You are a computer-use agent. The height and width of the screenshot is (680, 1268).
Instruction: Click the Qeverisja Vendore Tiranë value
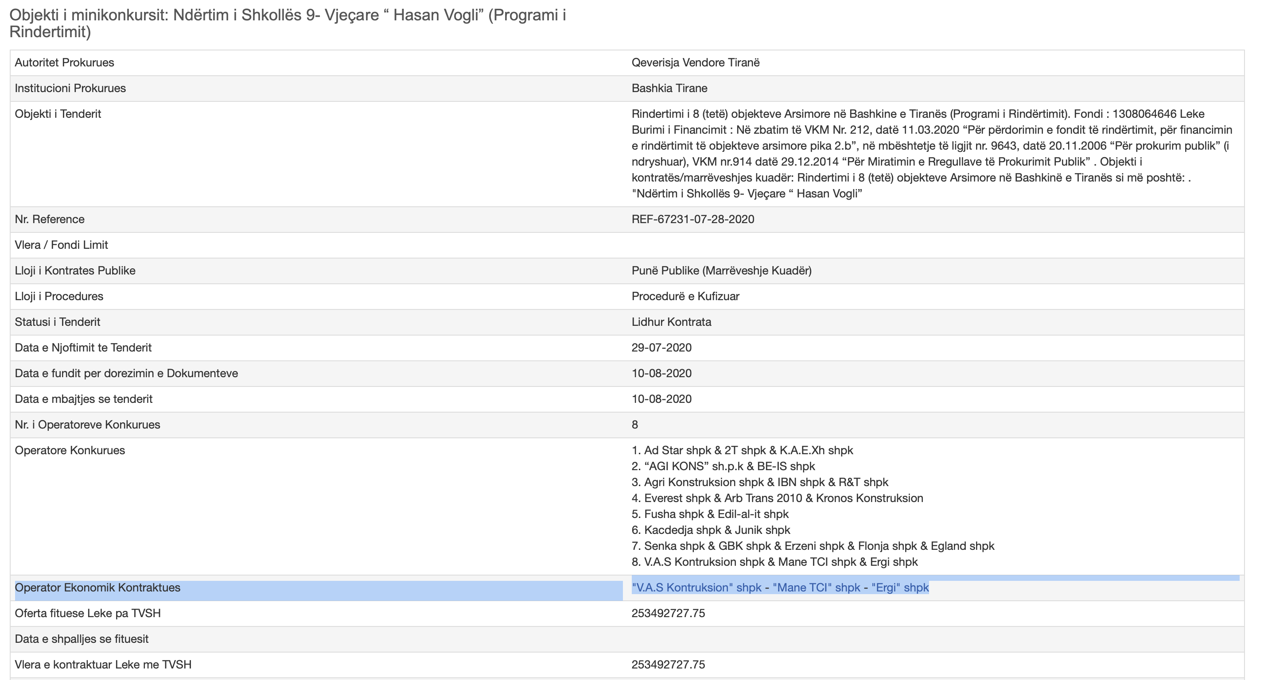click(695, 62)
